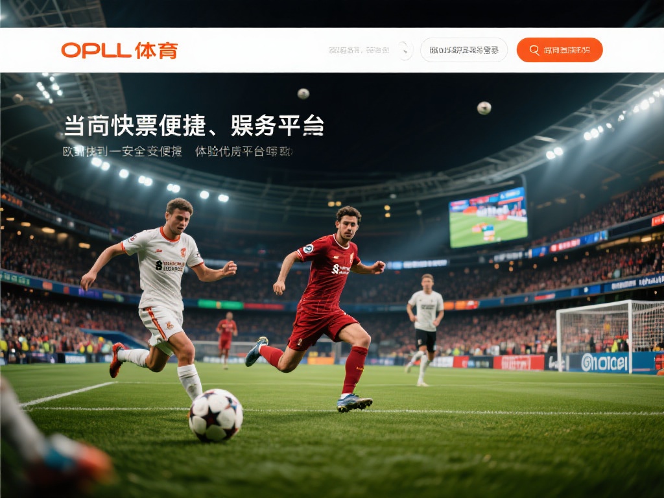The image size is (664, 498).
Task: Click the highest ball flying in the sky
Action: point(303,93)
